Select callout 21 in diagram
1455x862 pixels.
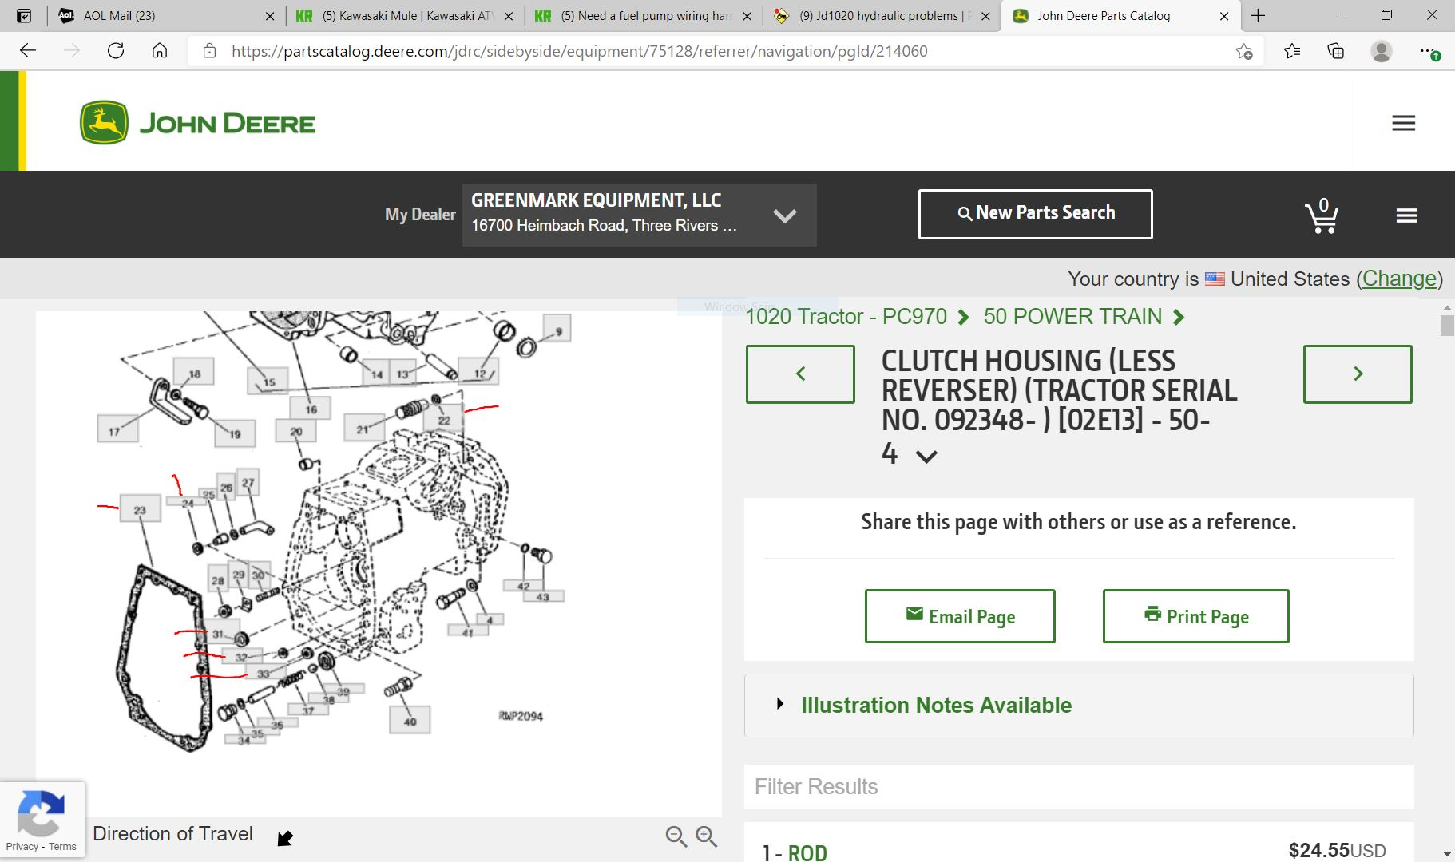363,429
